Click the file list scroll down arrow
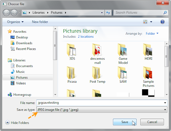 pos(167,95)
